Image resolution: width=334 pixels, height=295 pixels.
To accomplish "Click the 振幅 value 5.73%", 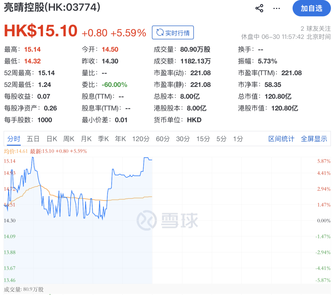I will point(267,61).
